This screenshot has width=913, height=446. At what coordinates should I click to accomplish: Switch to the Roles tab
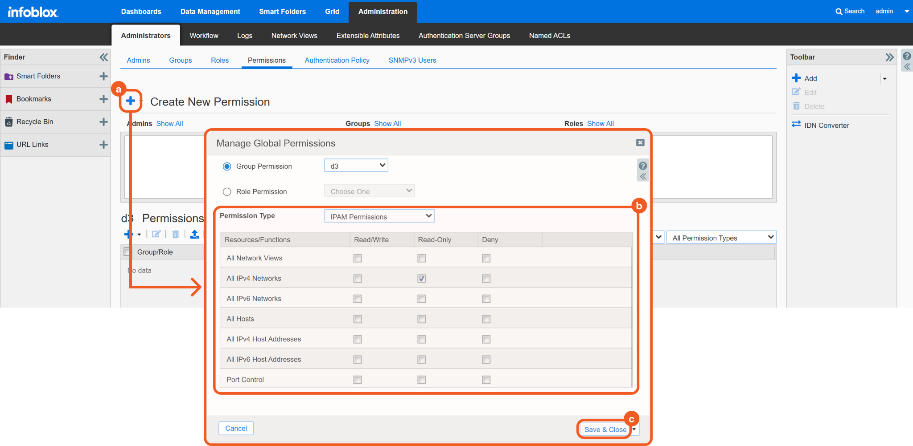point(220,60)
